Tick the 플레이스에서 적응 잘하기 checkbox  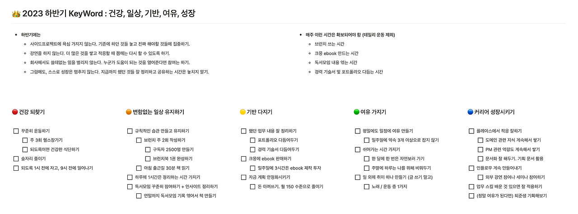tap(471, 131)
